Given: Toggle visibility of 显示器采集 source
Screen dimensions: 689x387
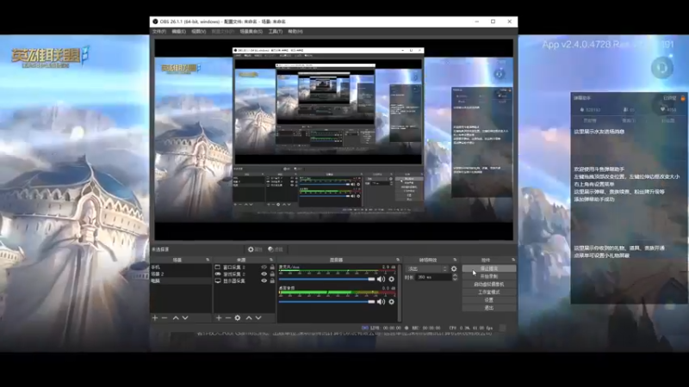Looking at the screenshot, I should click(264, 281).
